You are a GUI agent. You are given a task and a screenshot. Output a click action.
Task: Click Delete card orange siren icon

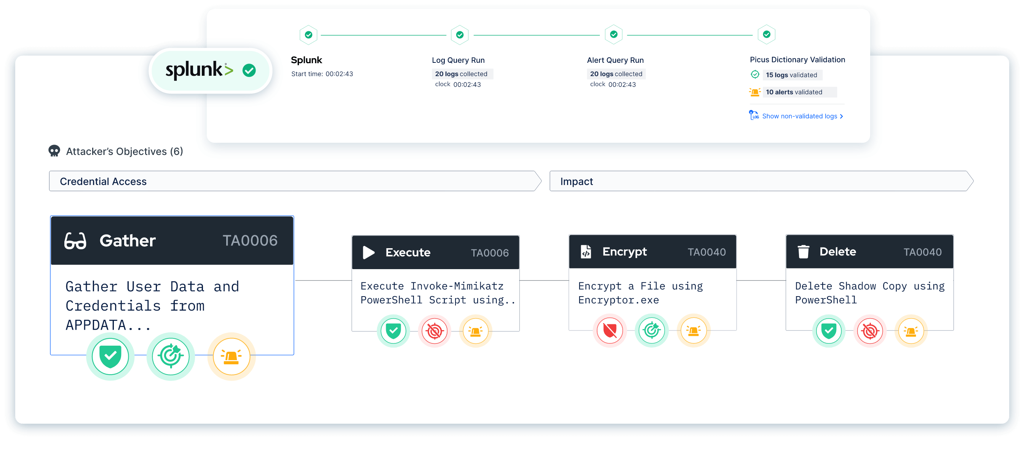click(911, 331)
